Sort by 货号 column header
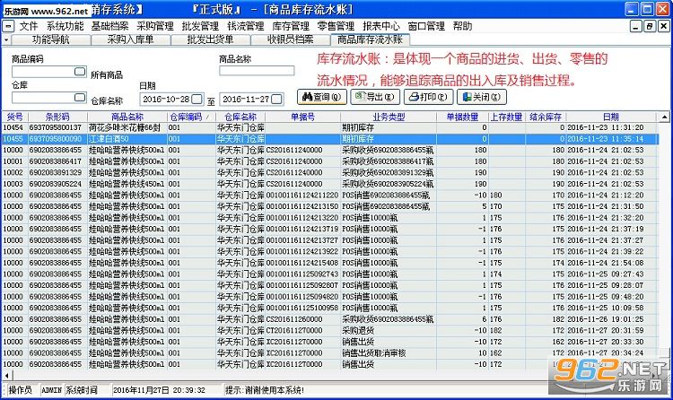673x400 pixels. point(15,117)
